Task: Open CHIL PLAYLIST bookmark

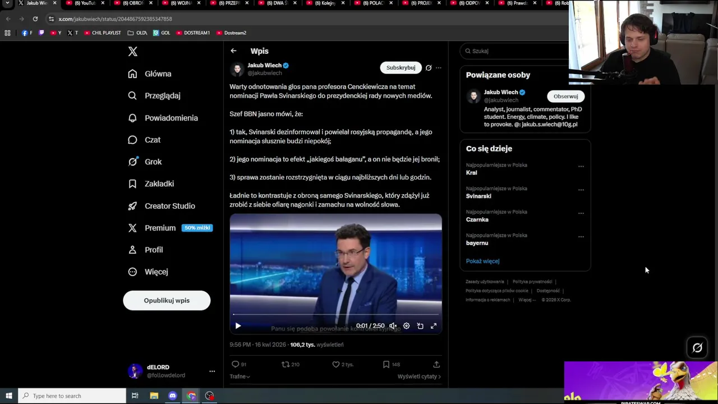Action: pyautogui.click(x=103, y=33)
